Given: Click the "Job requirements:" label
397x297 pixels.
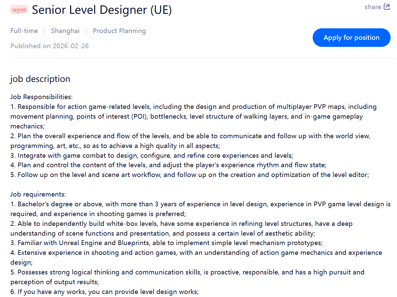Looking at the screenshot, I should coord(38,195).
